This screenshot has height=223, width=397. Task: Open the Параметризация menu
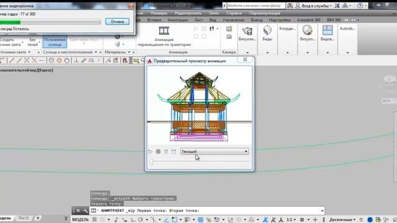[x=265, y=13]
